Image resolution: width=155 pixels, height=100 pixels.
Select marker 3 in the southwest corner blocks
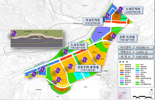pos(34,74)
